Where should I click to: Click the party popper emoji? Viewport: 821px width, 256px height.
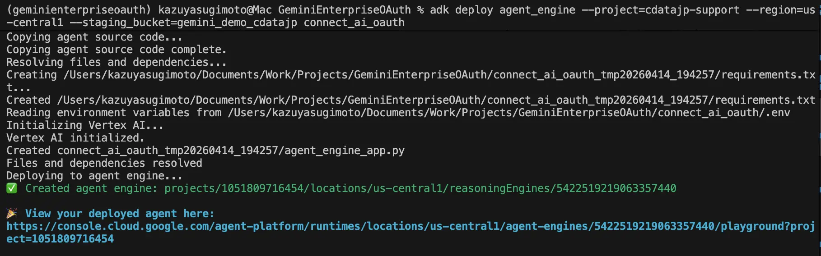pyautogui.click(x=12, y=213)
